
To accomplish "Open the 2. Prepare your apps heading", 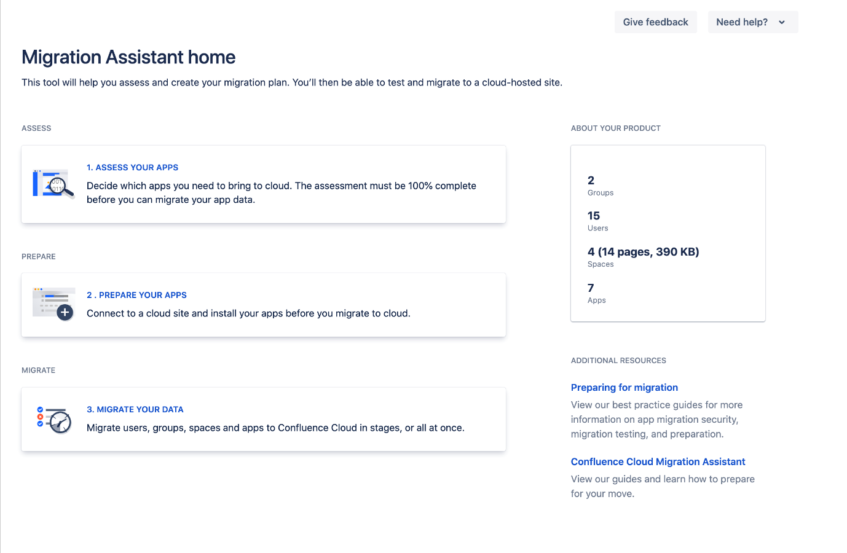I will [136, 295].
